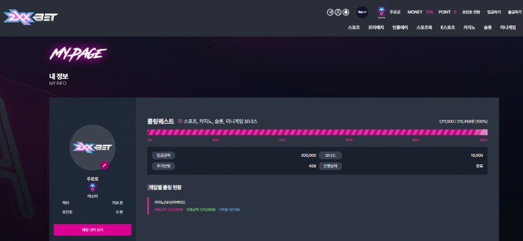Open the 슬롯 menu item
The width and height of the screenshot is (523, 241).
pos(488,27)
